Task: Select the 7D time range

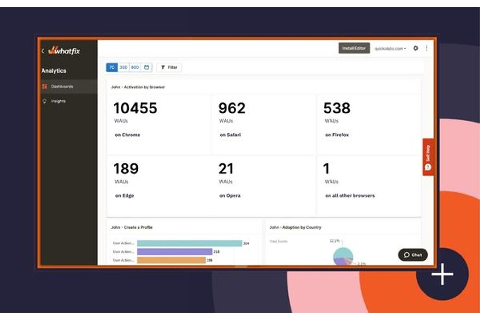Action: click(112, 67)
